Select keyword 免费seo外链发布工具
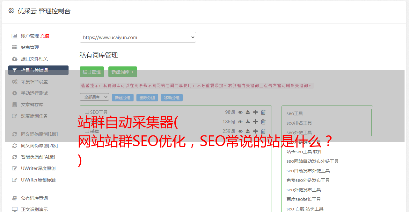409x212 pixels. (x=308, y=180)
